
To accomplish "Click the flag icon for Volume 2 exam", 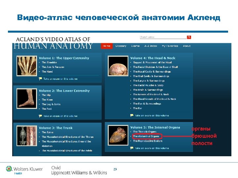I will pos(40,116).
